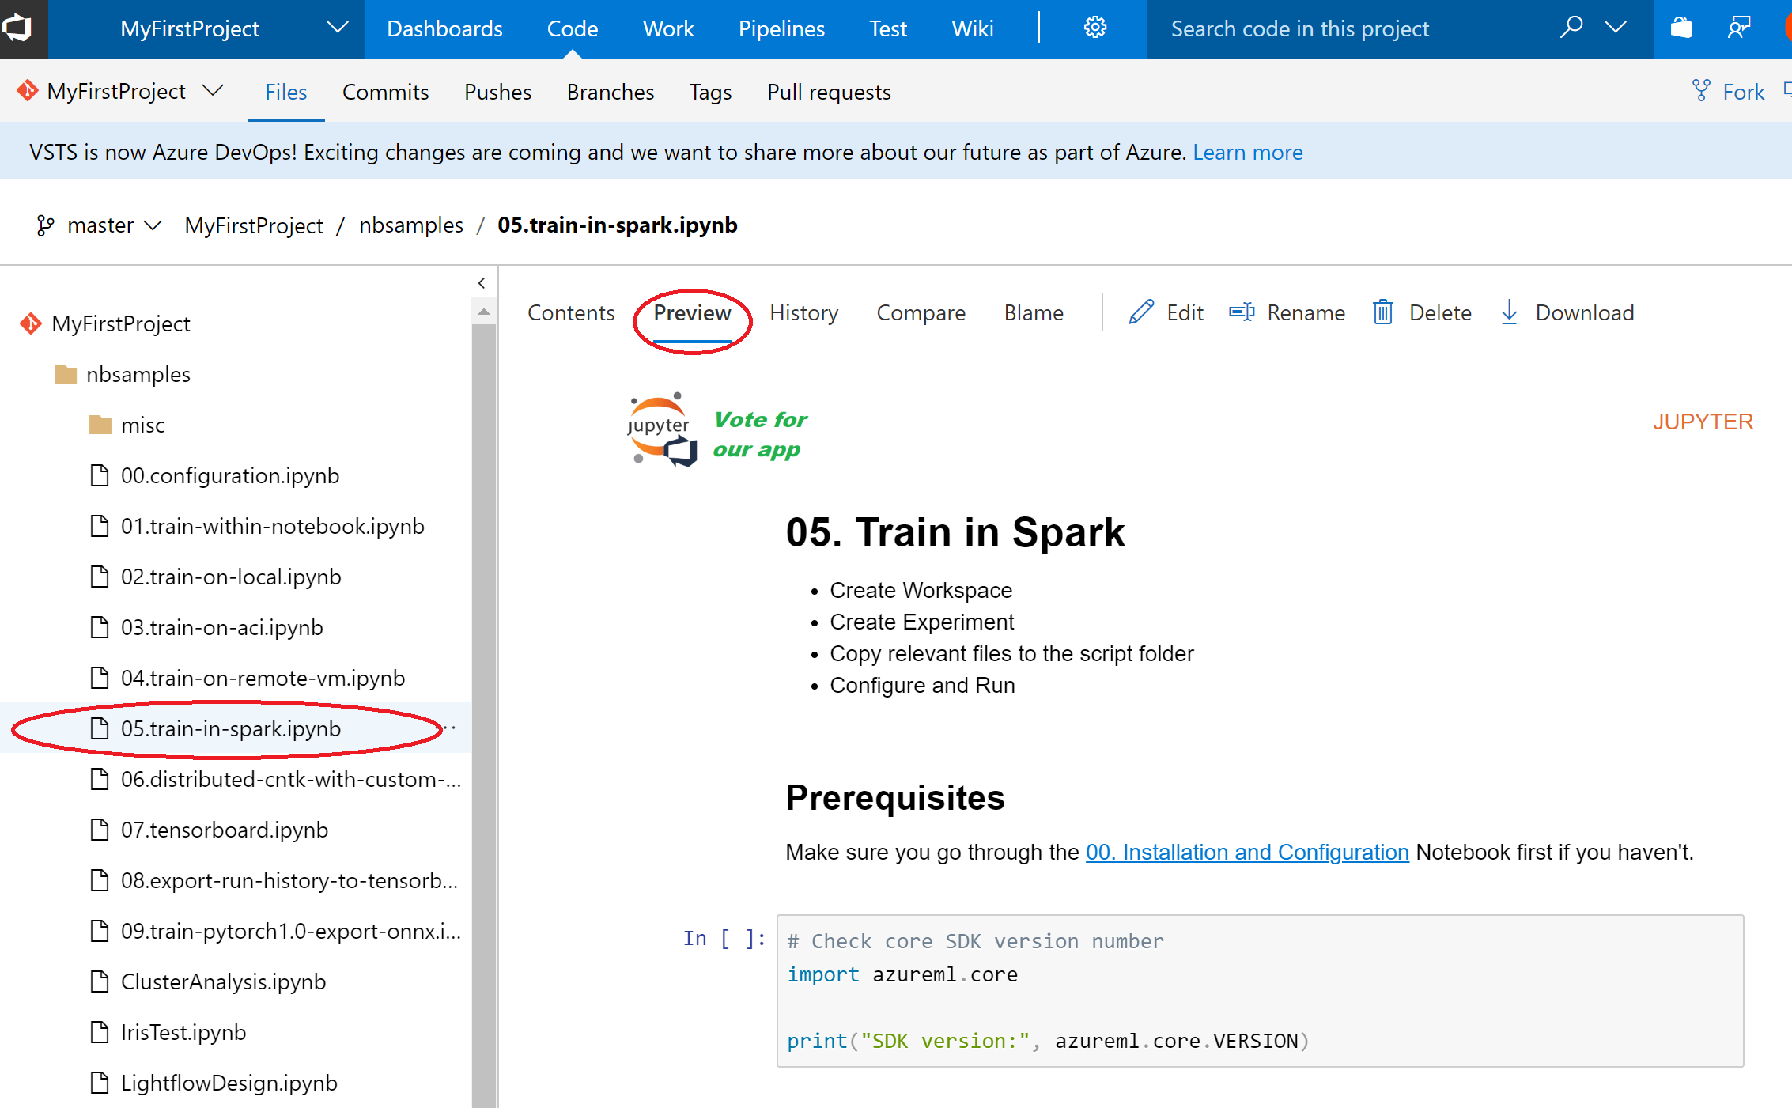Click the search magnifier icon
1792x1108 pixels.
1571,27
